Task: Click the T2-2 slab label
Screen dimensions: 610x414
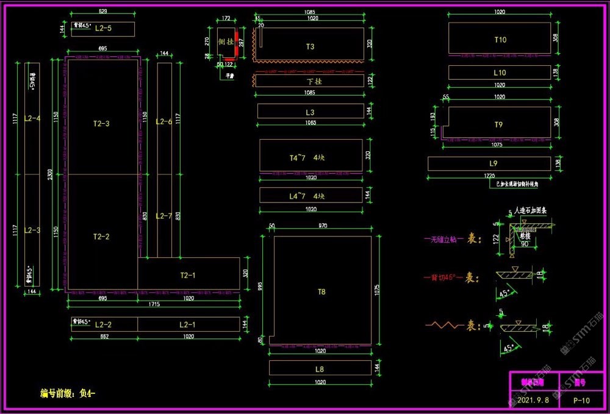Action: pyautogui.click(x=101, y=237)
